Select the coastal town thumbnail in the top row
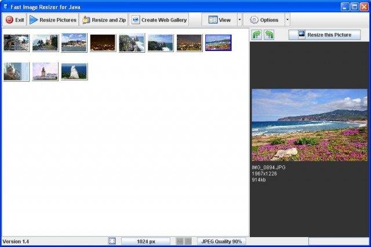The width and height of the screenshot is (371, 247). [74, 42]
